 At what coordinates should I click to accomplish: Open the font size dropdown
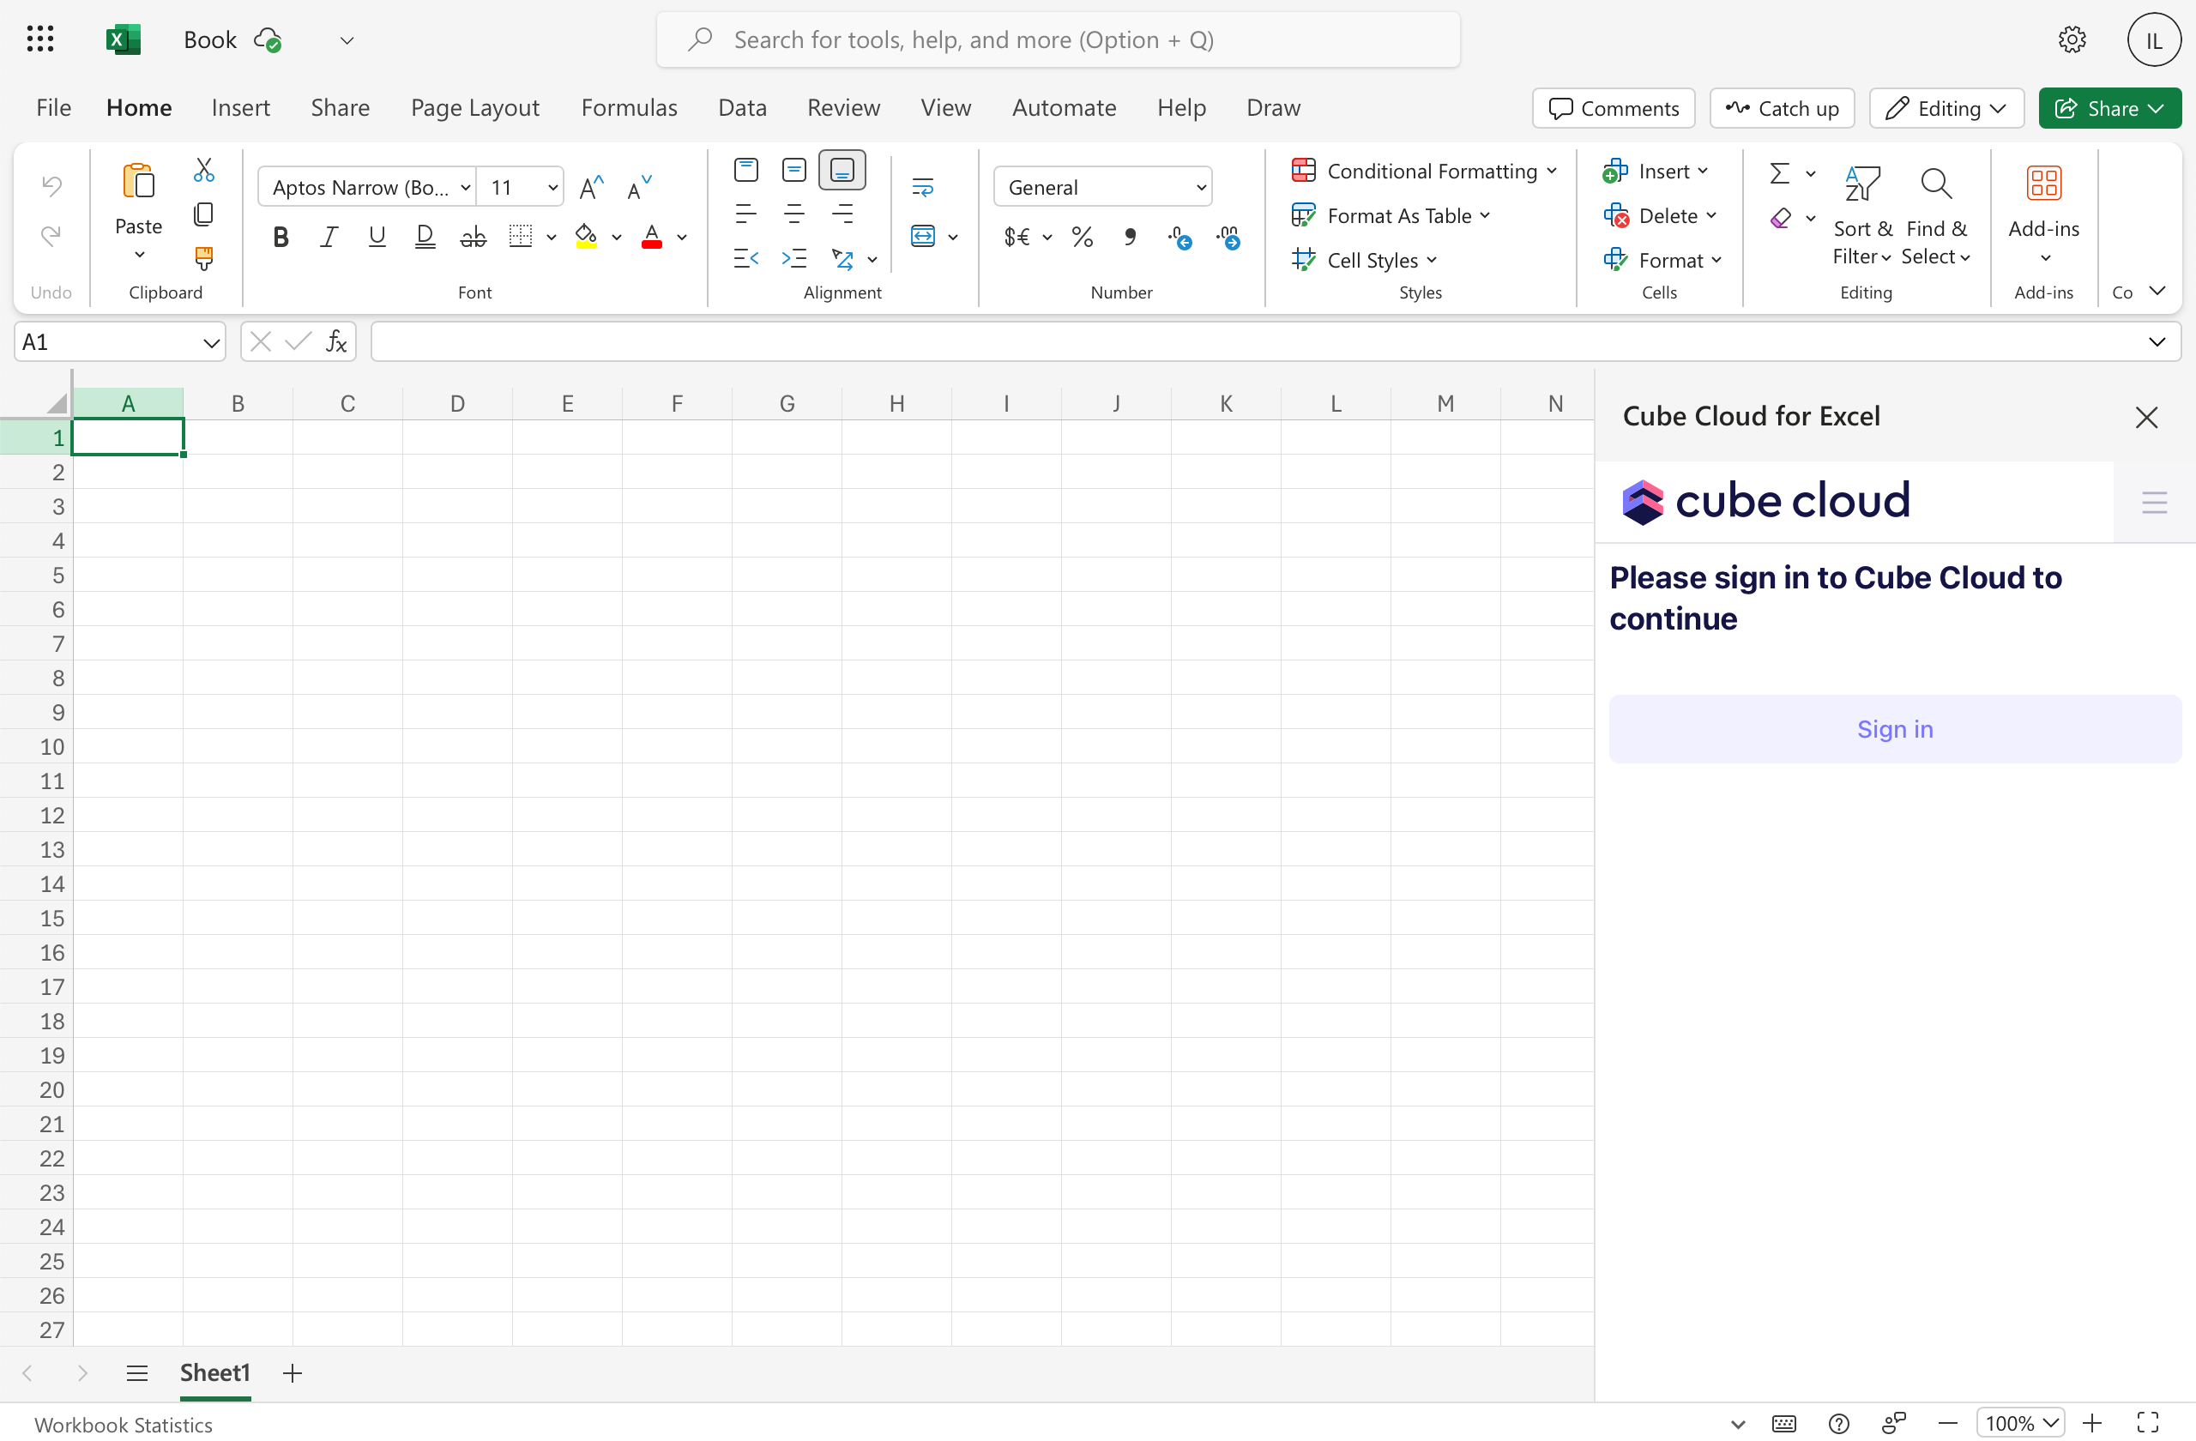pos(552,187)
